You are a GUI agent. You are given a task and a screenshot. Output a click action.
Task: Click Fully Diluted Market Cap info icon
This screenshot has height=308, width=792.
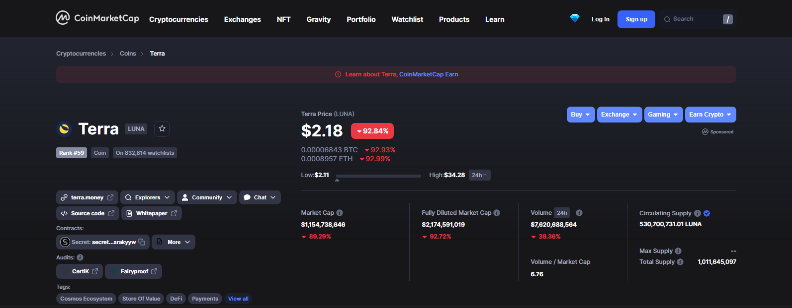497,213
